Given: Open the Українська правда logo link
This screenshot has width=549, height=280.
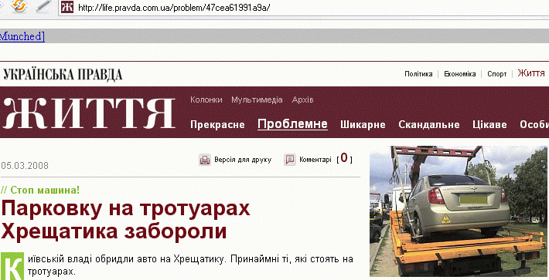Looking at the screenshot, I should pyautogui.click(x=63, y=74).
